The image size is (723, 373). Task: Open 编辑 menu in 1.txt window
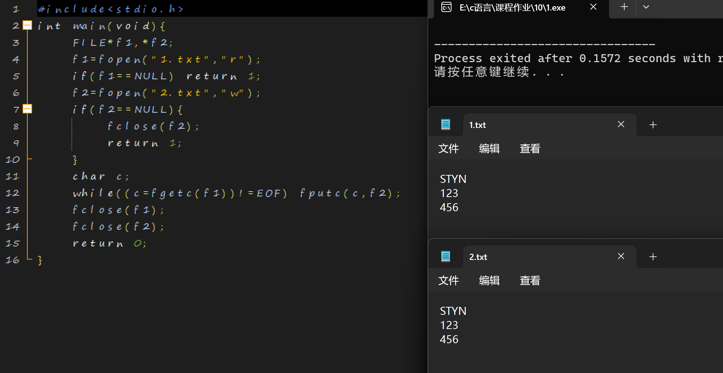tap(489, 148)
